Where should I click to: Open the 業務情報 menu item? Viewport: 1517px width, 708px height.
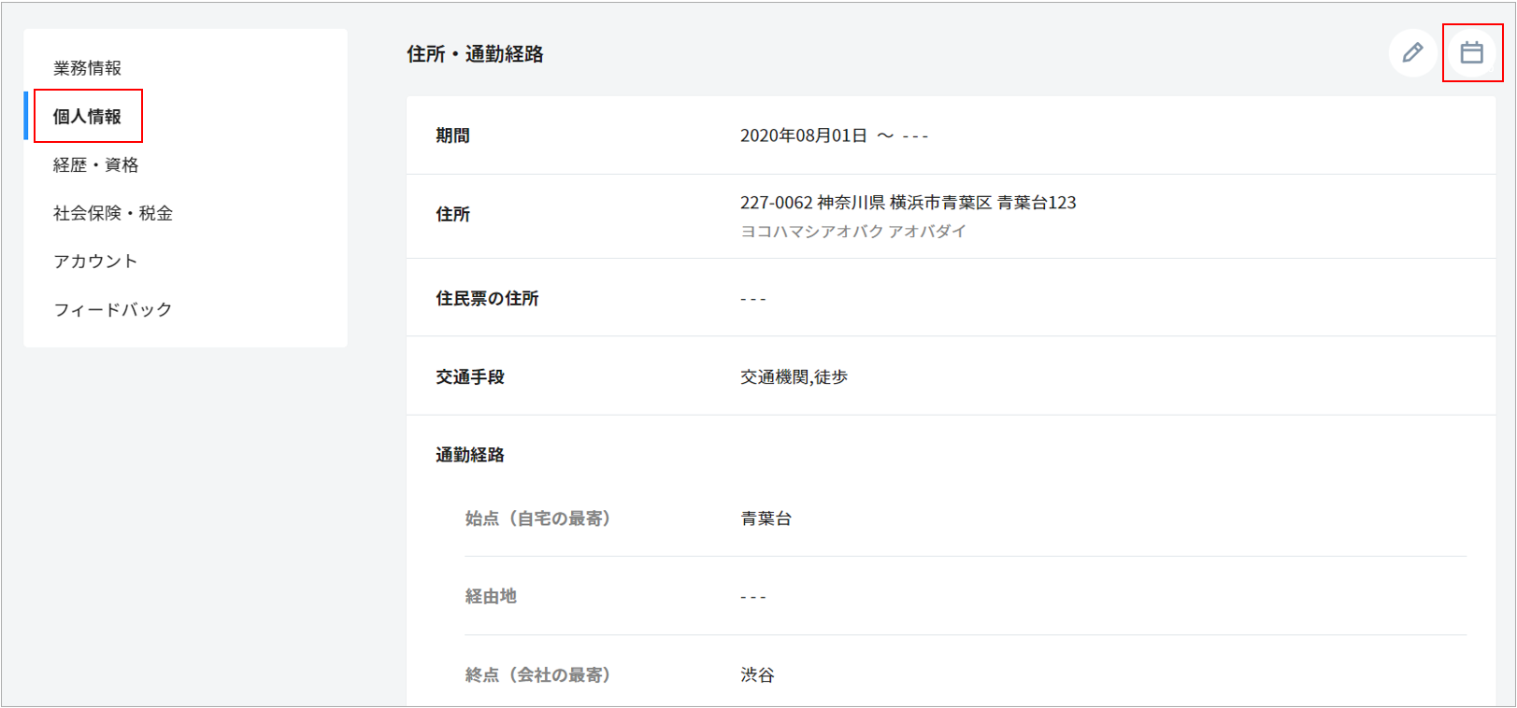click(x=87, y=68)
